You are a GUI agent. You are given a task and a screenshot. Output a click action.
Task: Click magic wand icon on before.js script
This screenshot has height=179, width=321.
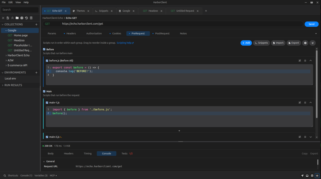coord(300,61)
